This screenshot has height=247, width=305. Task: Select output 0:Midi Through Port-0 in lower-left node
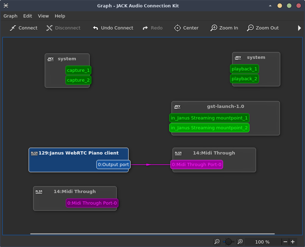click(92, 203)
